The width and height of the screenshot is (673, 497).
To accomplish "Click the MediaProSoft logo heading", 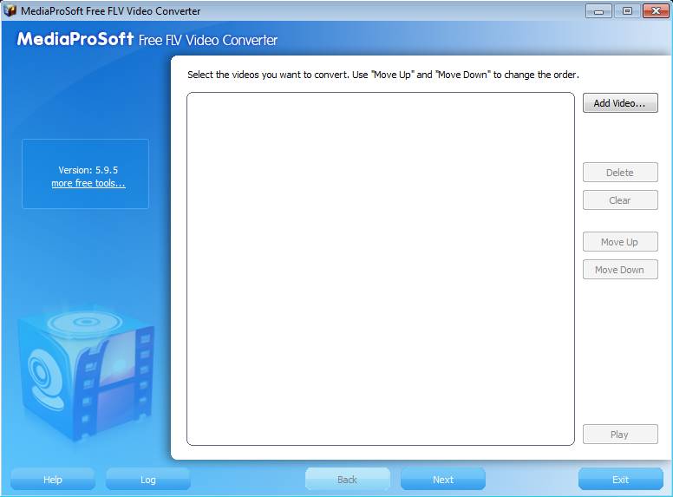I will pyautogui.click(x=75, y=39).
